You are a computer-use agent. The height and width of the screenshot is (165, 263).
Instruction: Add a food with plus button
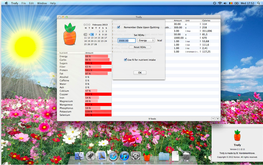217,119
